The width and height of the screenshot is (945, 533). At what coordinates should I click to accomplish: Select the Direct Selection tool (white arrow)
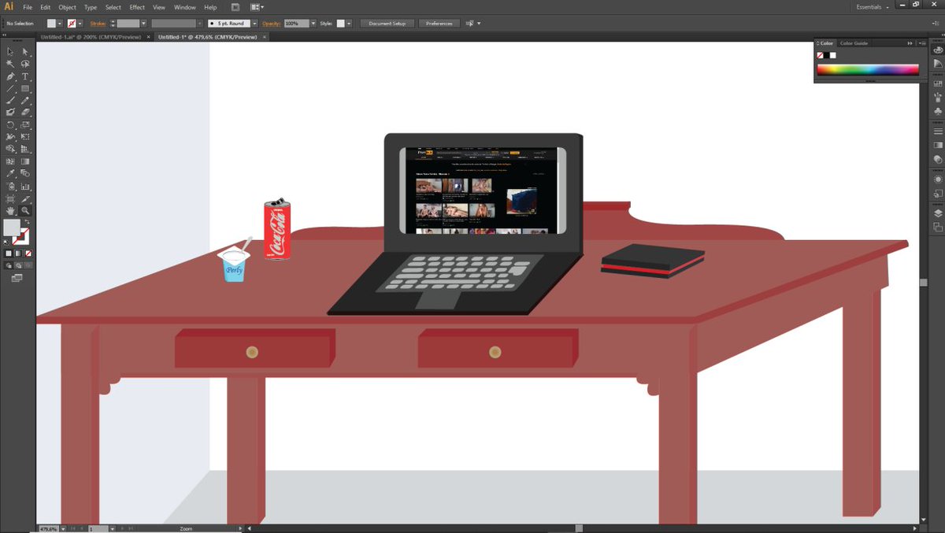[x=25, y=51]
